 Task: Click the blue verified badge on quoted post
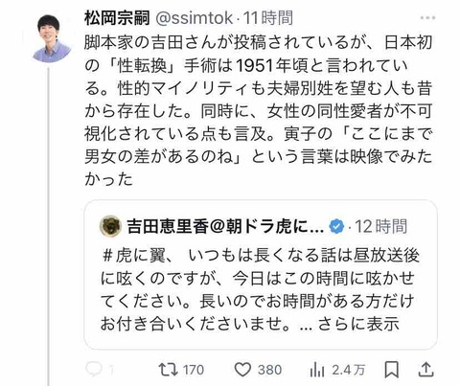click(336, 226)
